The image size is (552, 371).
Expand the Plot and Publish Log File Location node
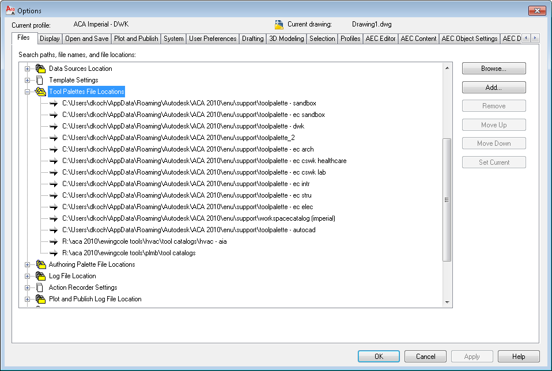click(x=28, y=299)
